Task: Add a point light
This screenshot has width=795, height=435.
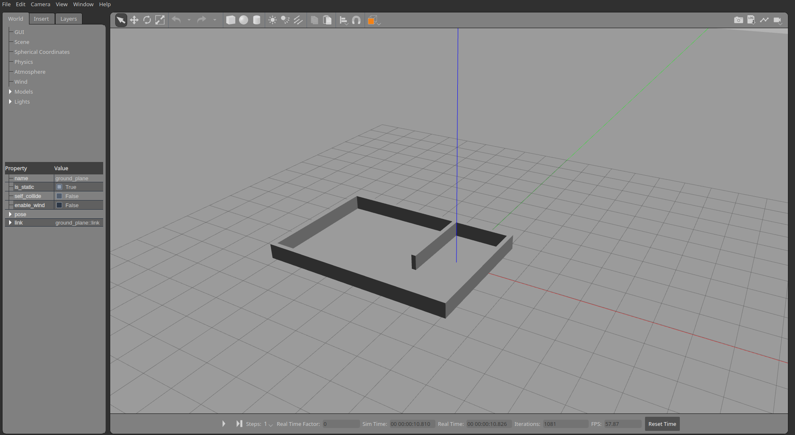Action: [x=273, y=20]
